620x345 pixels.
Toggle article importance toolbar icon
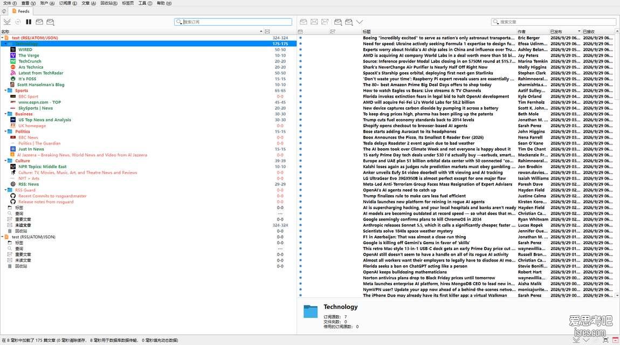pyautogui.click(x=325, y=22)
